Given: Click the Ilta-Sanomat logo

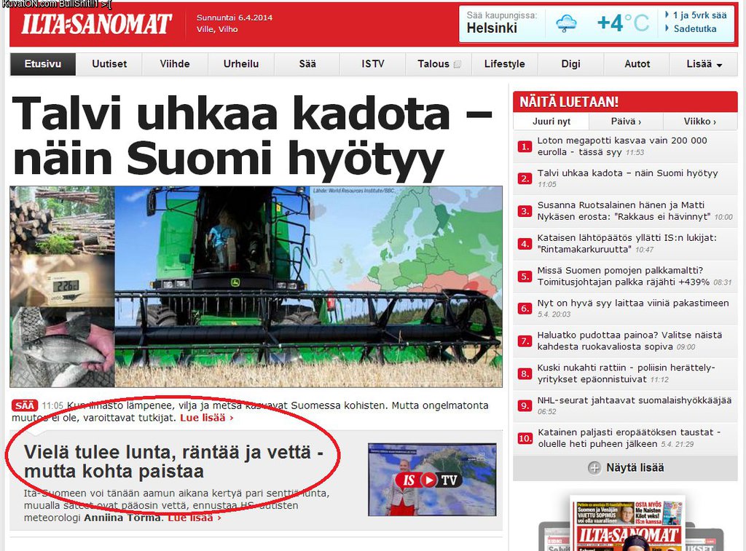Looking at the screenshot, I should 96,25.
